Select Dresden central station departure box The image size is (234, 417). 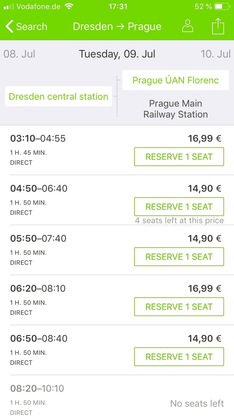59,96
